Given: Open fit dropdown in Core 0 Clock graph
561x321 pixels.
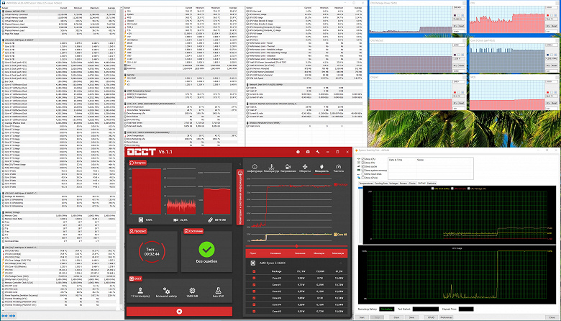Looking at the screenshot, I should (548, 65).
